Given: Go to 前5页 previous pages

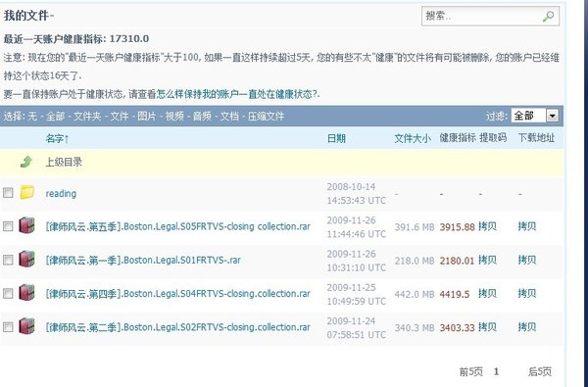Looking at the screenshot, I should pos(471,371).
